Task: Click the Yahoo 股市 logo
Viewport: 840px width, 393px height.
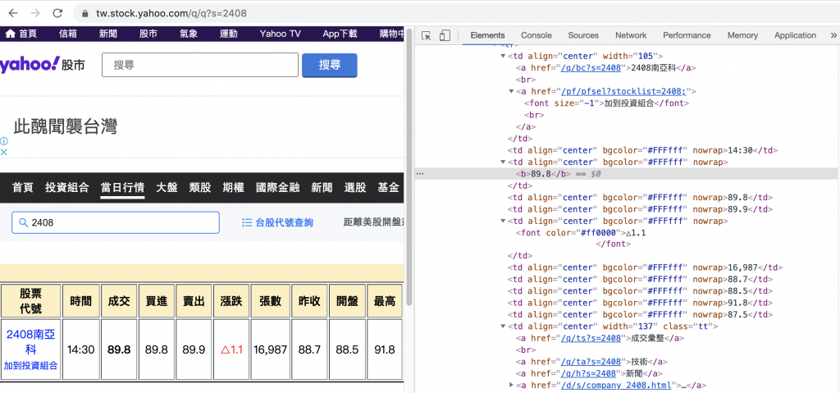Action: point(42,65)
